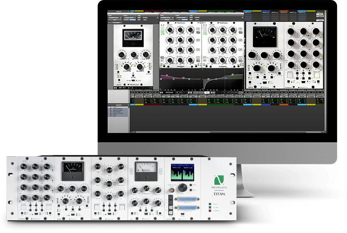Click VU meter in right-side large Dione plugin
This screenshot has height=233, width=347.
coord(265,37)
